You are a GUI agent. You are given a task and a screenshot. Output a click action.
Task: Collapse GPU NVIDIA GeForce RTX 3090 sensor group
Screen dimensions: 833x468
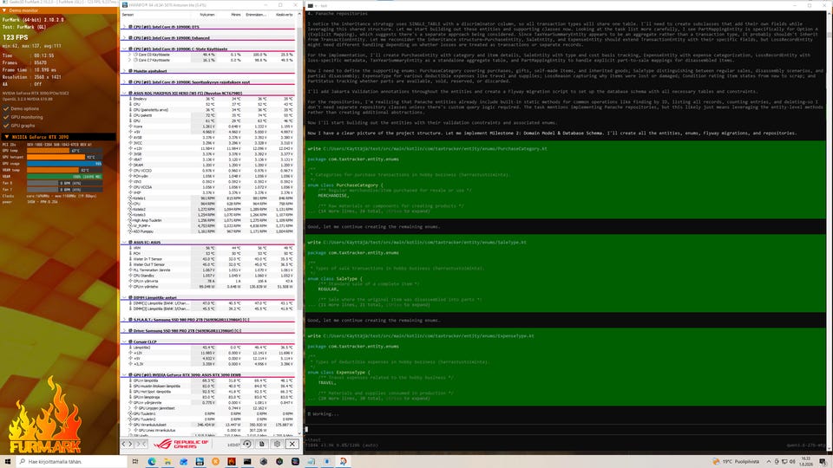[x=124, y=374]
